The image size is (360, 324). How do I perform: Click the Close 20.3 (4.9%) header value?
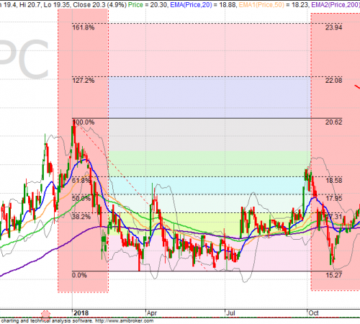[x=100, y=5]
